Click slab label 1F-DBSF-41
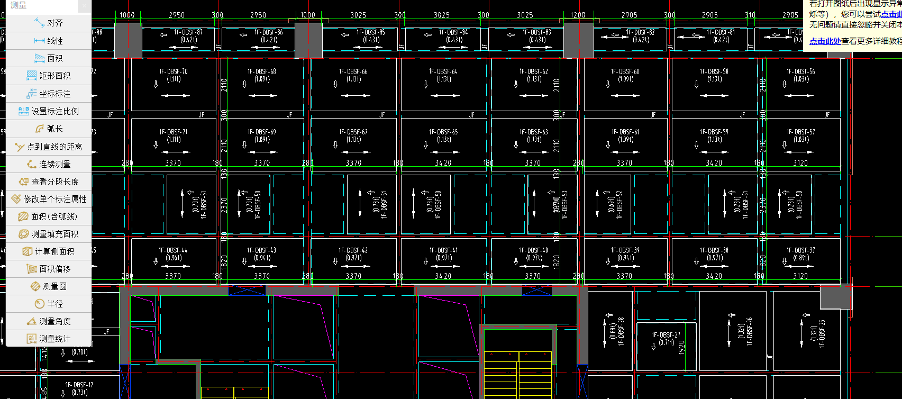902x399 pixels. tap(443, 250)
